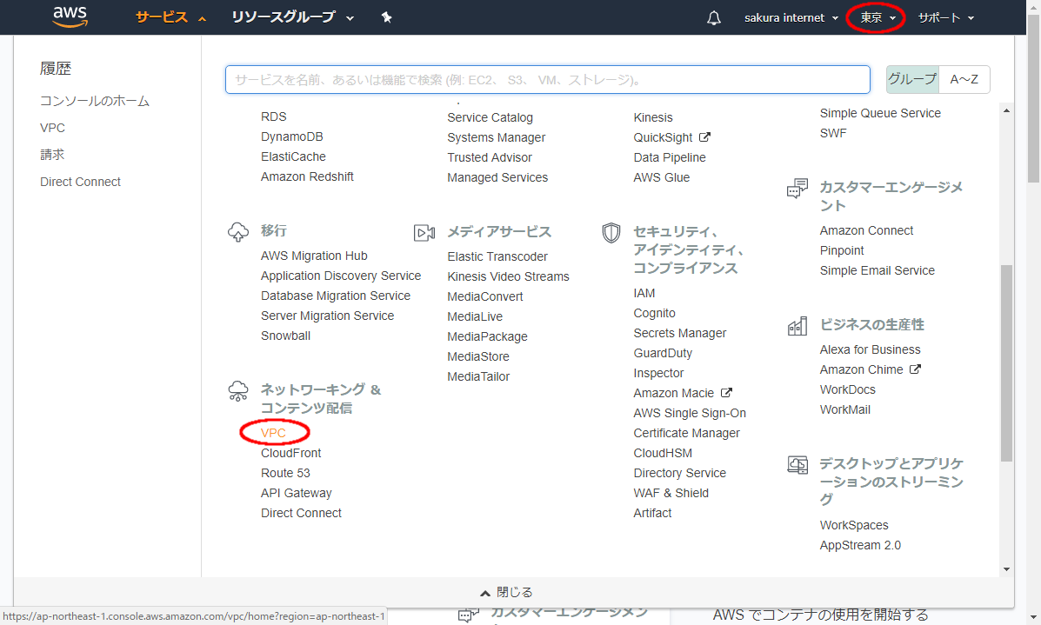The image size is (1041, 625).
Task: Click the Media Services category icon
Action: coord(424,233)
